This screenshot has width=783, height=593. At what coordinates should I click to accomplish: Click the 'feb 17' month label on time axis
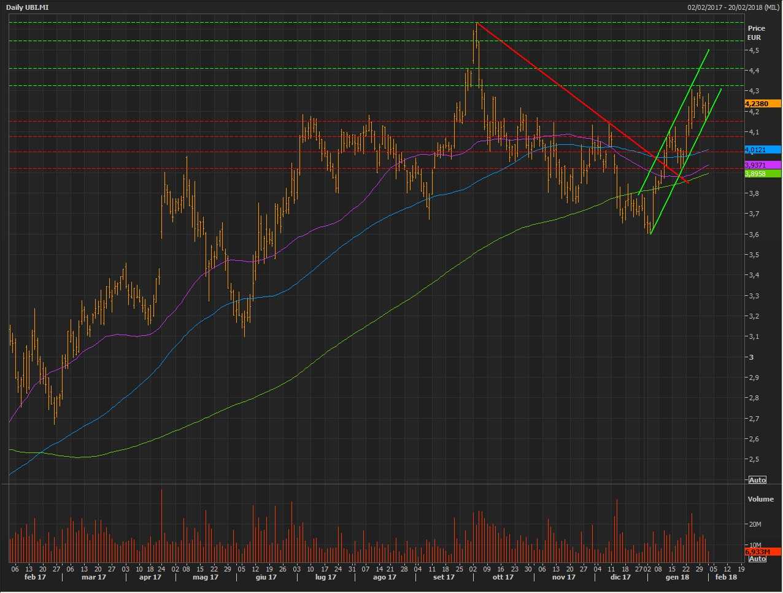coord(35,577)
